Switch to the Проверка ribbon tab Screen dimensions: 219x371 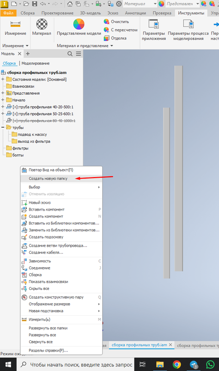click(x=162, y=13)
